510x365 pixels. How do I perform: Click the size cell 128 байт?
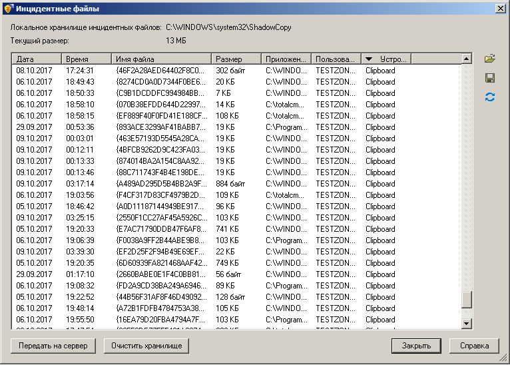230,297
